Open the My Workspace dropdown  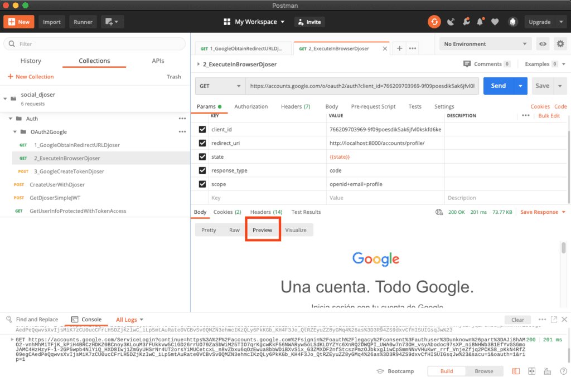pyautogui.click(x=254, y=22)
